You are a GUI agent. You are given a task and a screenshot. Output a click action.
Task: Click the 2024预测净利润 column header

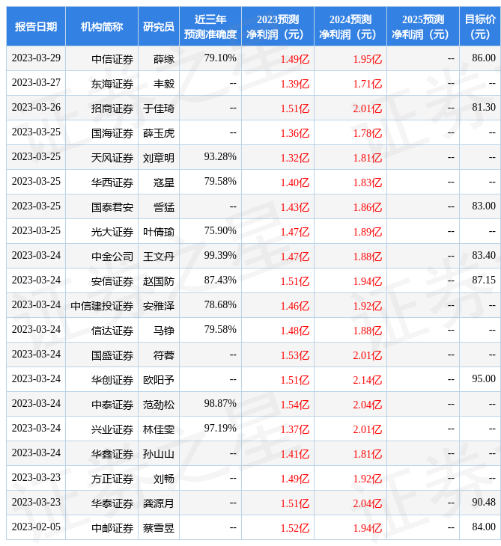350,26
